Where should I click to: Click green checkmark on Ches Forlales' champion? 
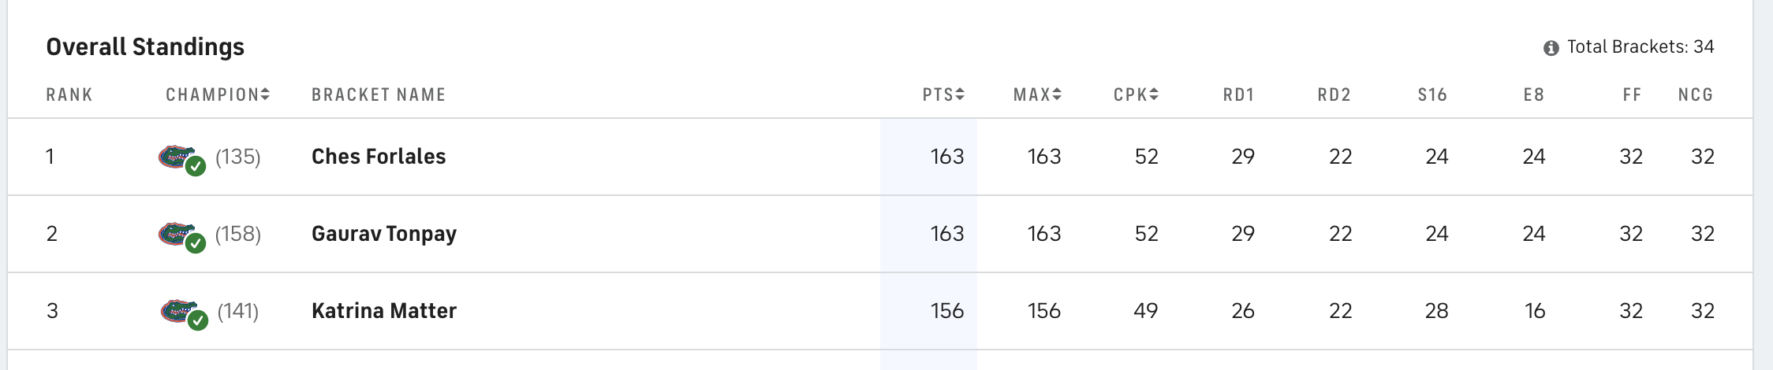click(x=196, y=166)
